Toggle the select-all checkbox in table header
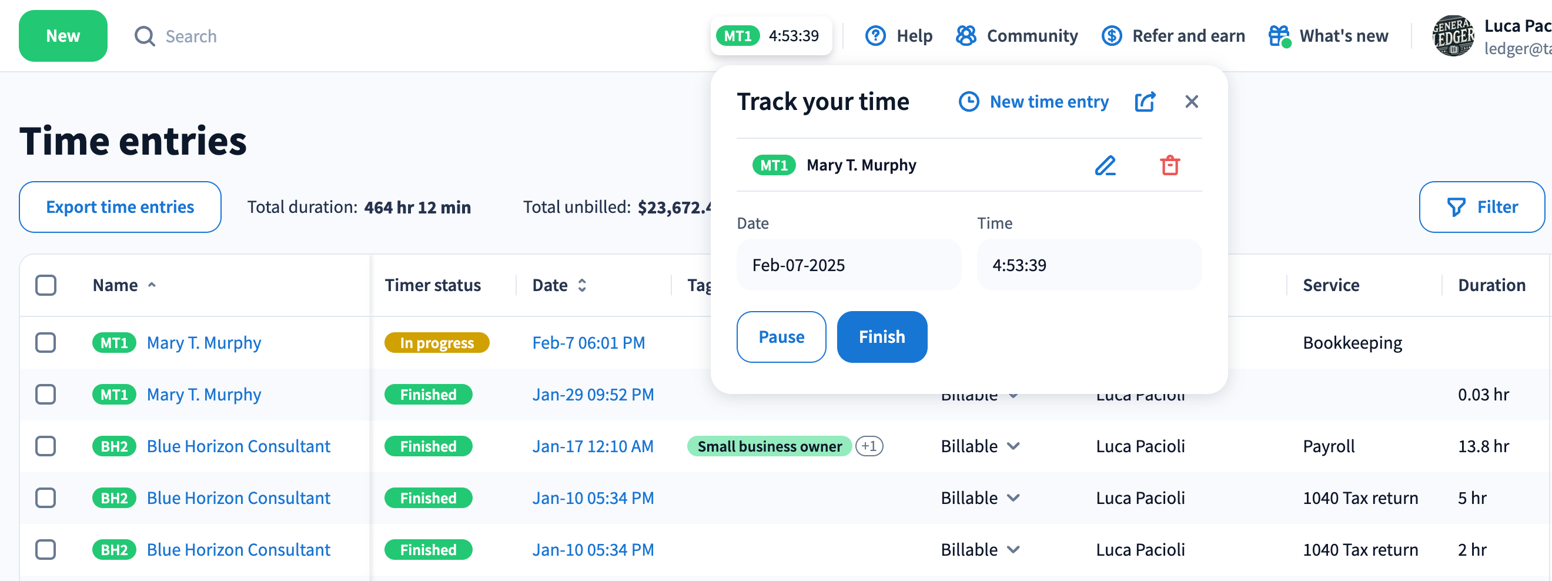This screenshot has height=581, width=1552. click(x=46, y=285)
